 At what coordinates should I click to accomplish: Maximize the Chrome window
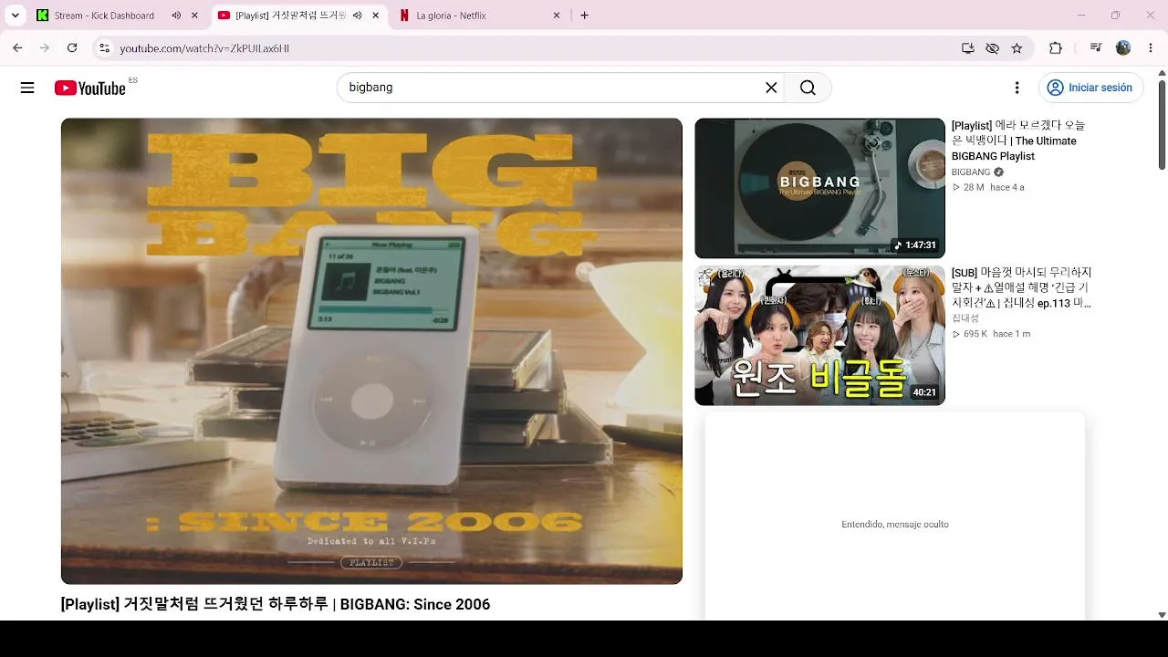tap(1115, 16)
